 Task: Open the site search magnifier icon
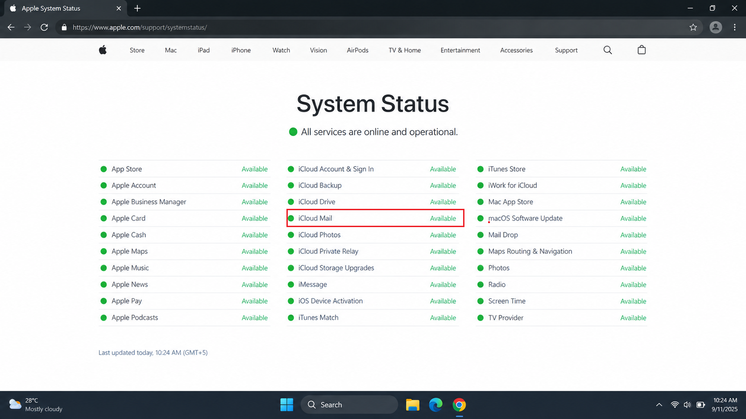(x=608, y=50)
